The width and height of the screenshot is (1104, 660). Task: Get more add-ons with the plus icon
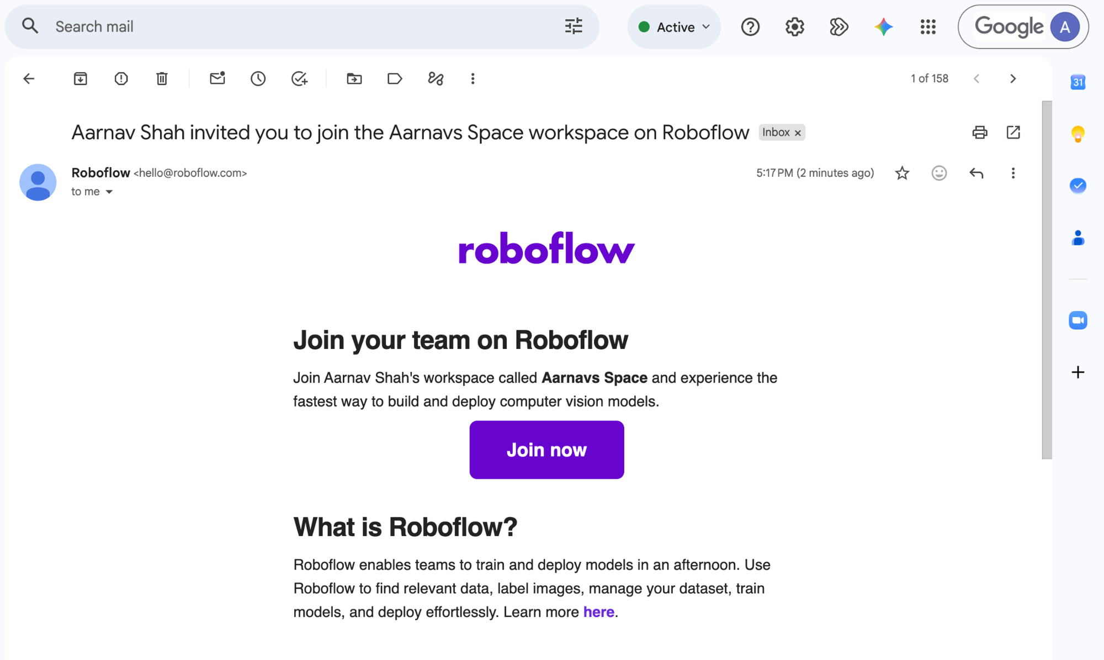coord(1078,372)
